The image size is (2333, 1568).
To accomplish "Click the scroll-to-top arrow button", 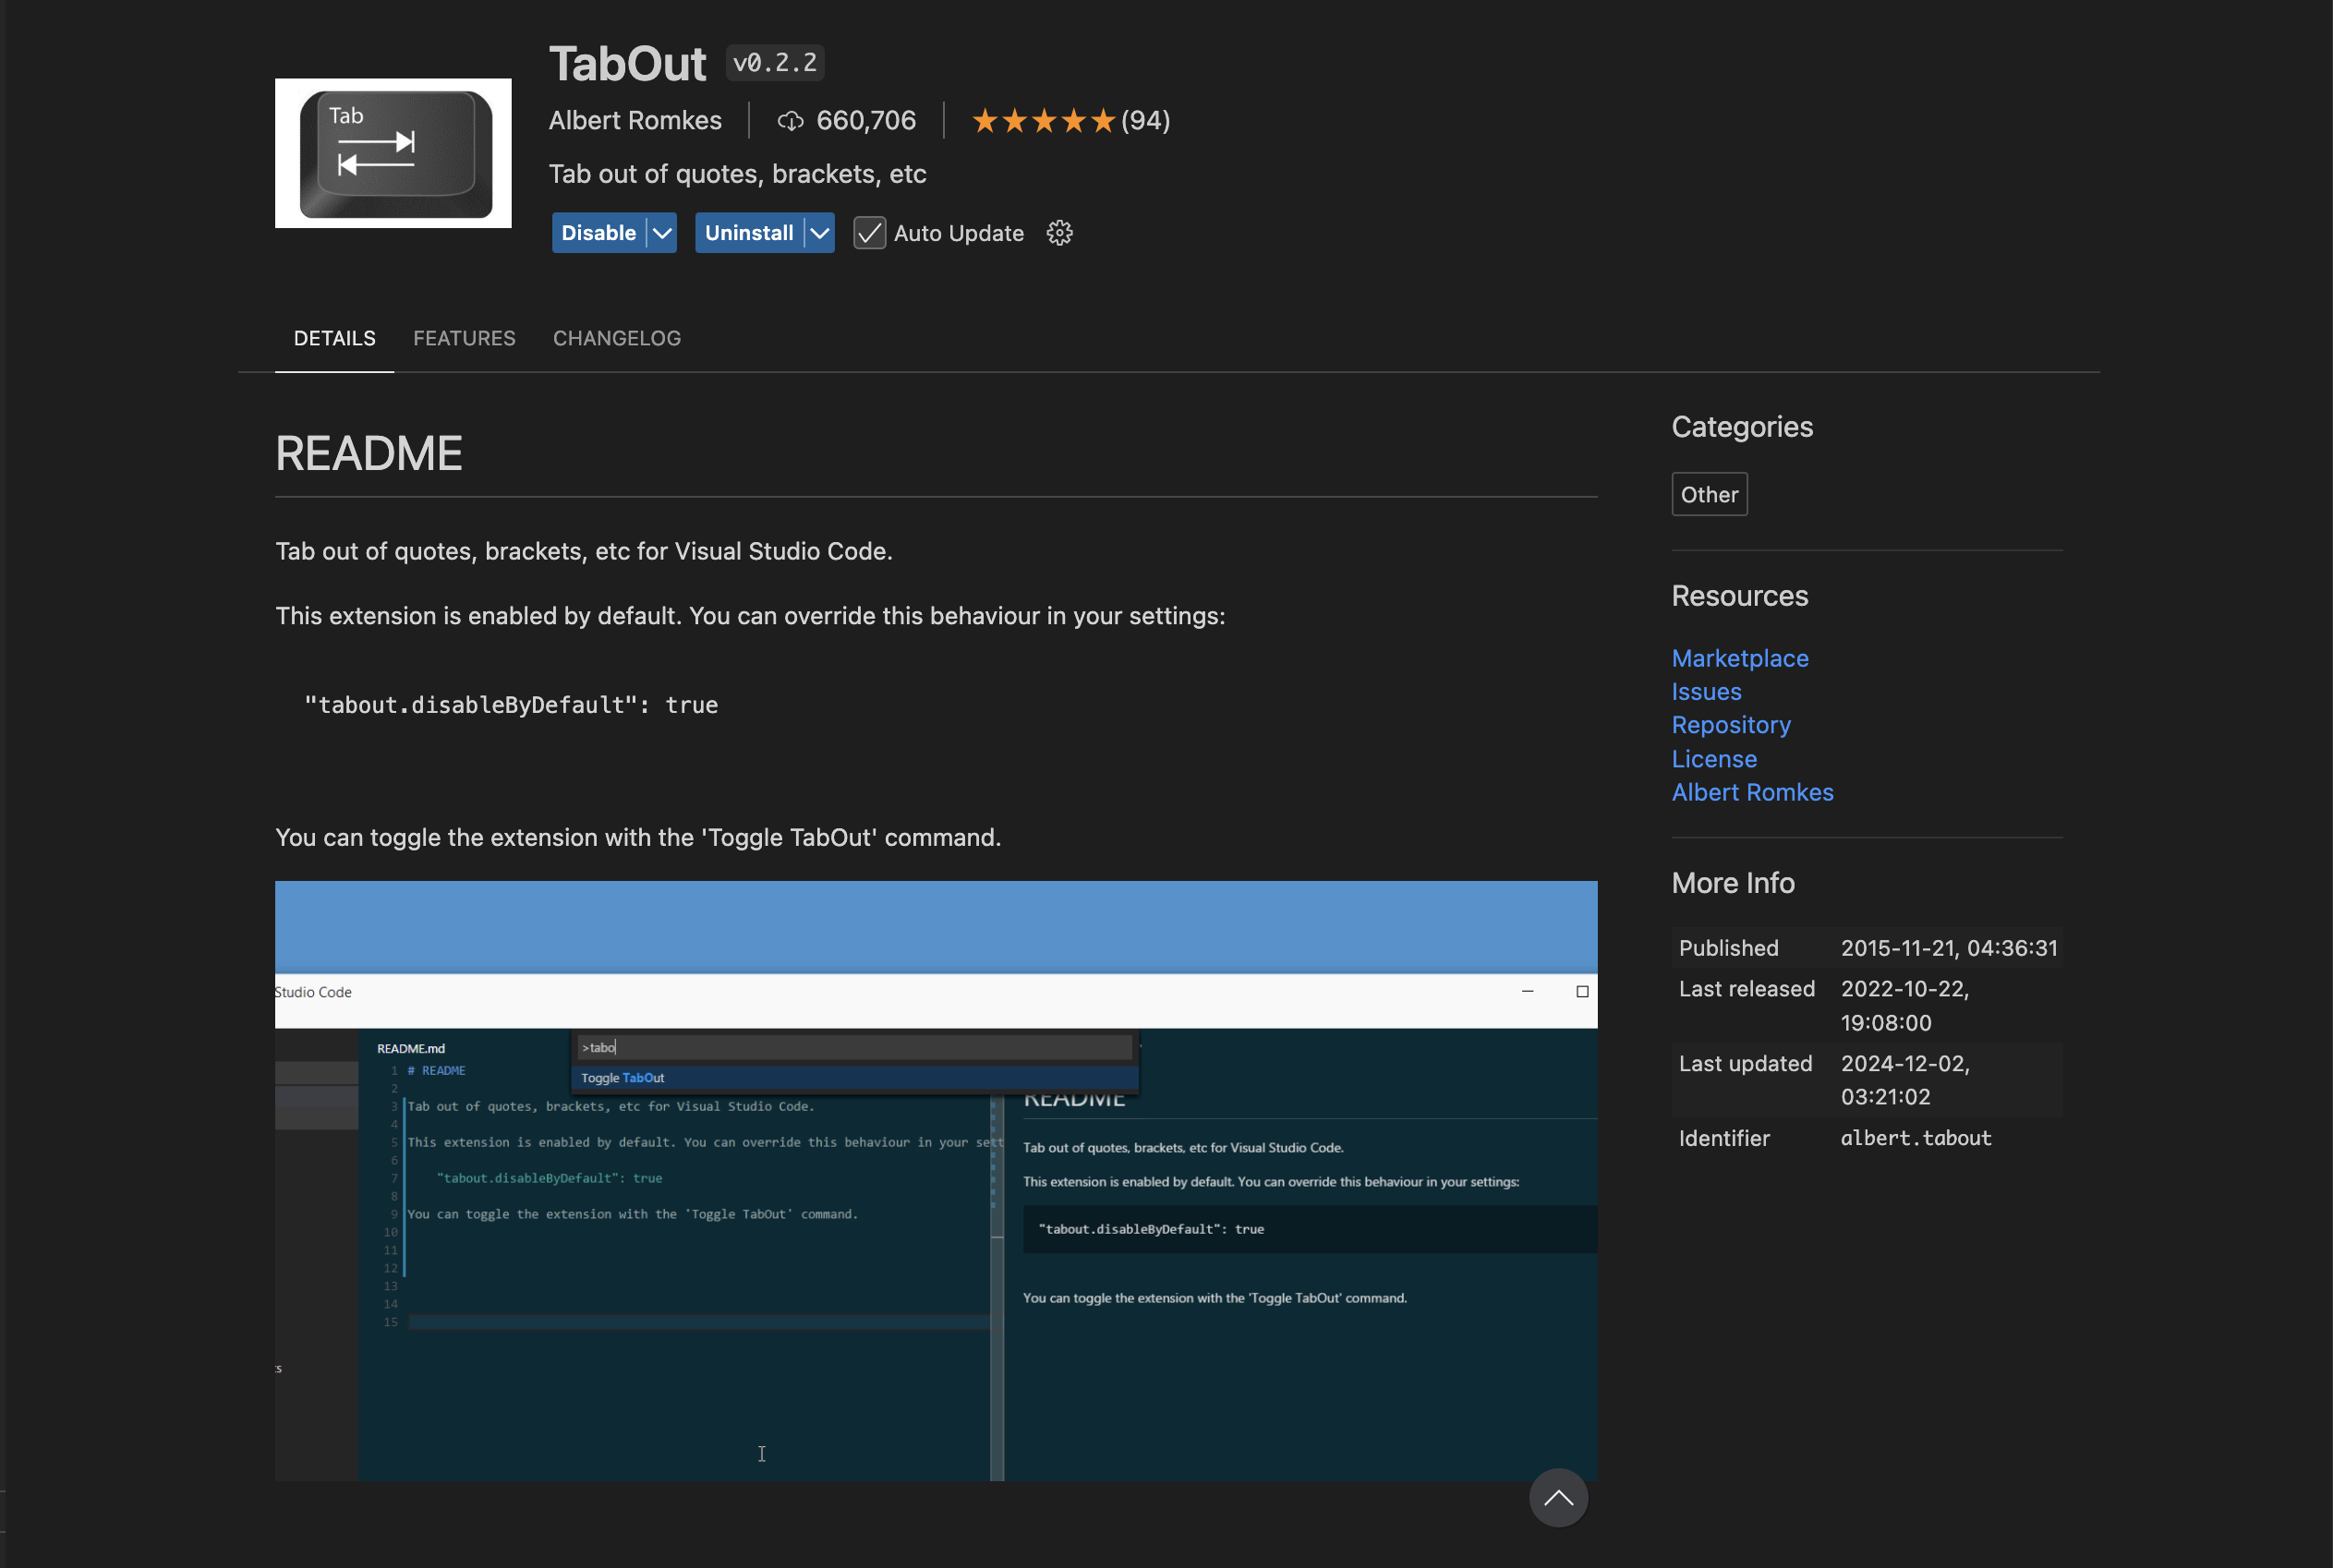I will [x=1557, y=1497].
